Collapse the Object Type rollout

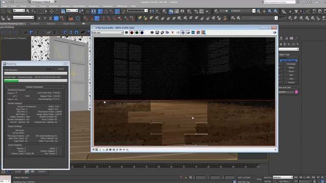click(x=289, y=54)
